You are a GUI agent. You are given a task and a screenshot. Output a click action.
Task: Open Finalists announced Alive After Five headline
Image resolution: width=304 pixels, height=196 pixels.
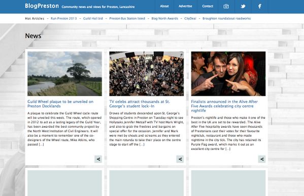click(224, 106)
